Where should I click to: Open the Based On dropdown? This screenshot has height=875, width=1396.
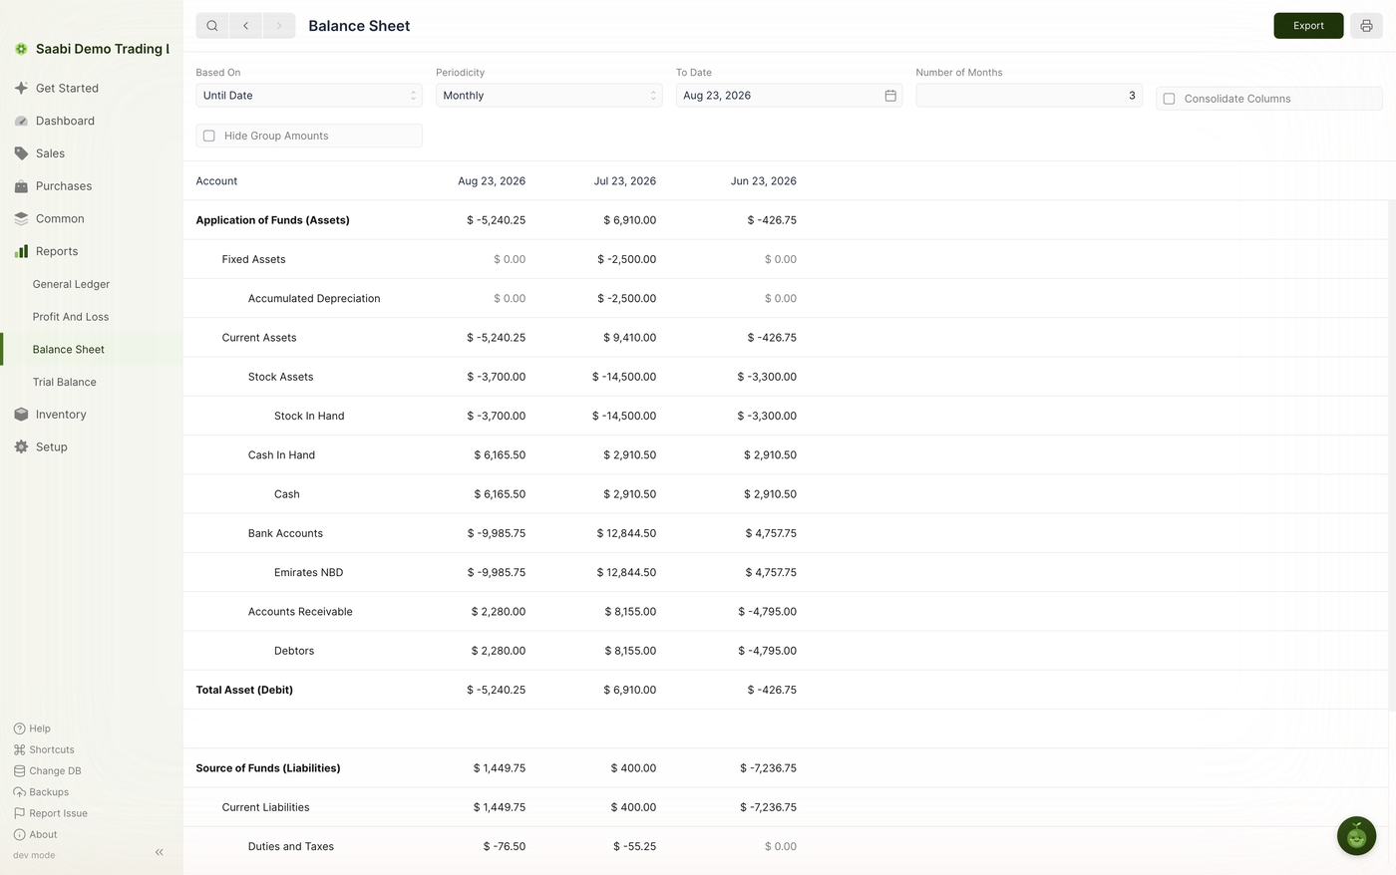point(309,96)
